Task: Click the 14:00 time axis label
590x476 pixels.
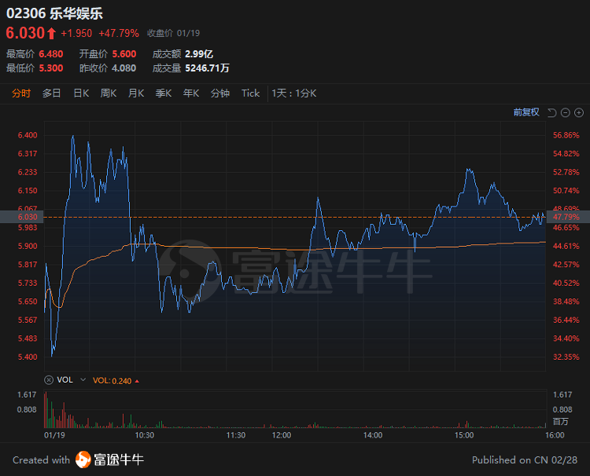Action: [x=373, y=435]
